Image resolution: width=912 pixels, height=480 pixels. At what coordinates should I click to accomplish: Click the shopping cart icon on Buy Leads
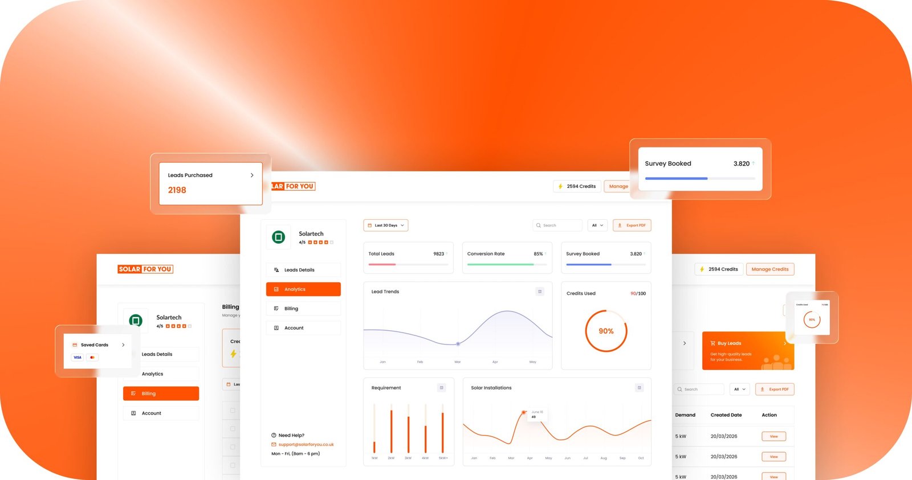tap(712, 343)
